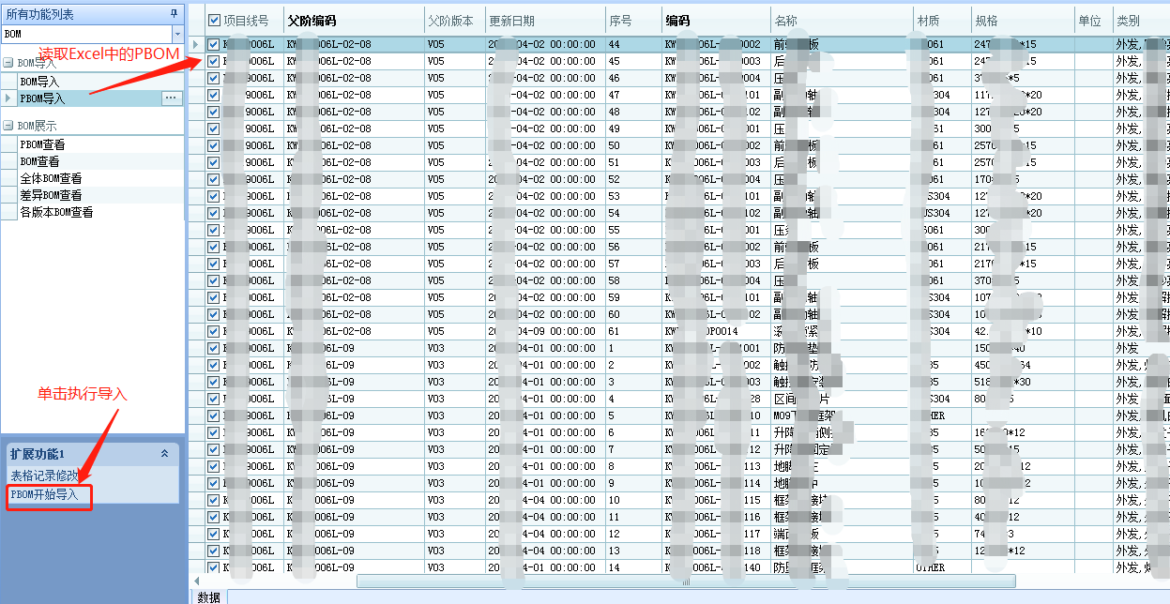Click PBOM开始导入 to run import

point(44,493)
